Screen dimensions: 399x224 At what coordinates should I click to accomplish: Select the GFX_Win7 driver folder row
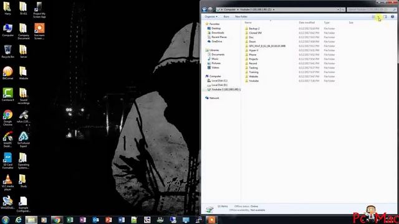pos(290,46)
